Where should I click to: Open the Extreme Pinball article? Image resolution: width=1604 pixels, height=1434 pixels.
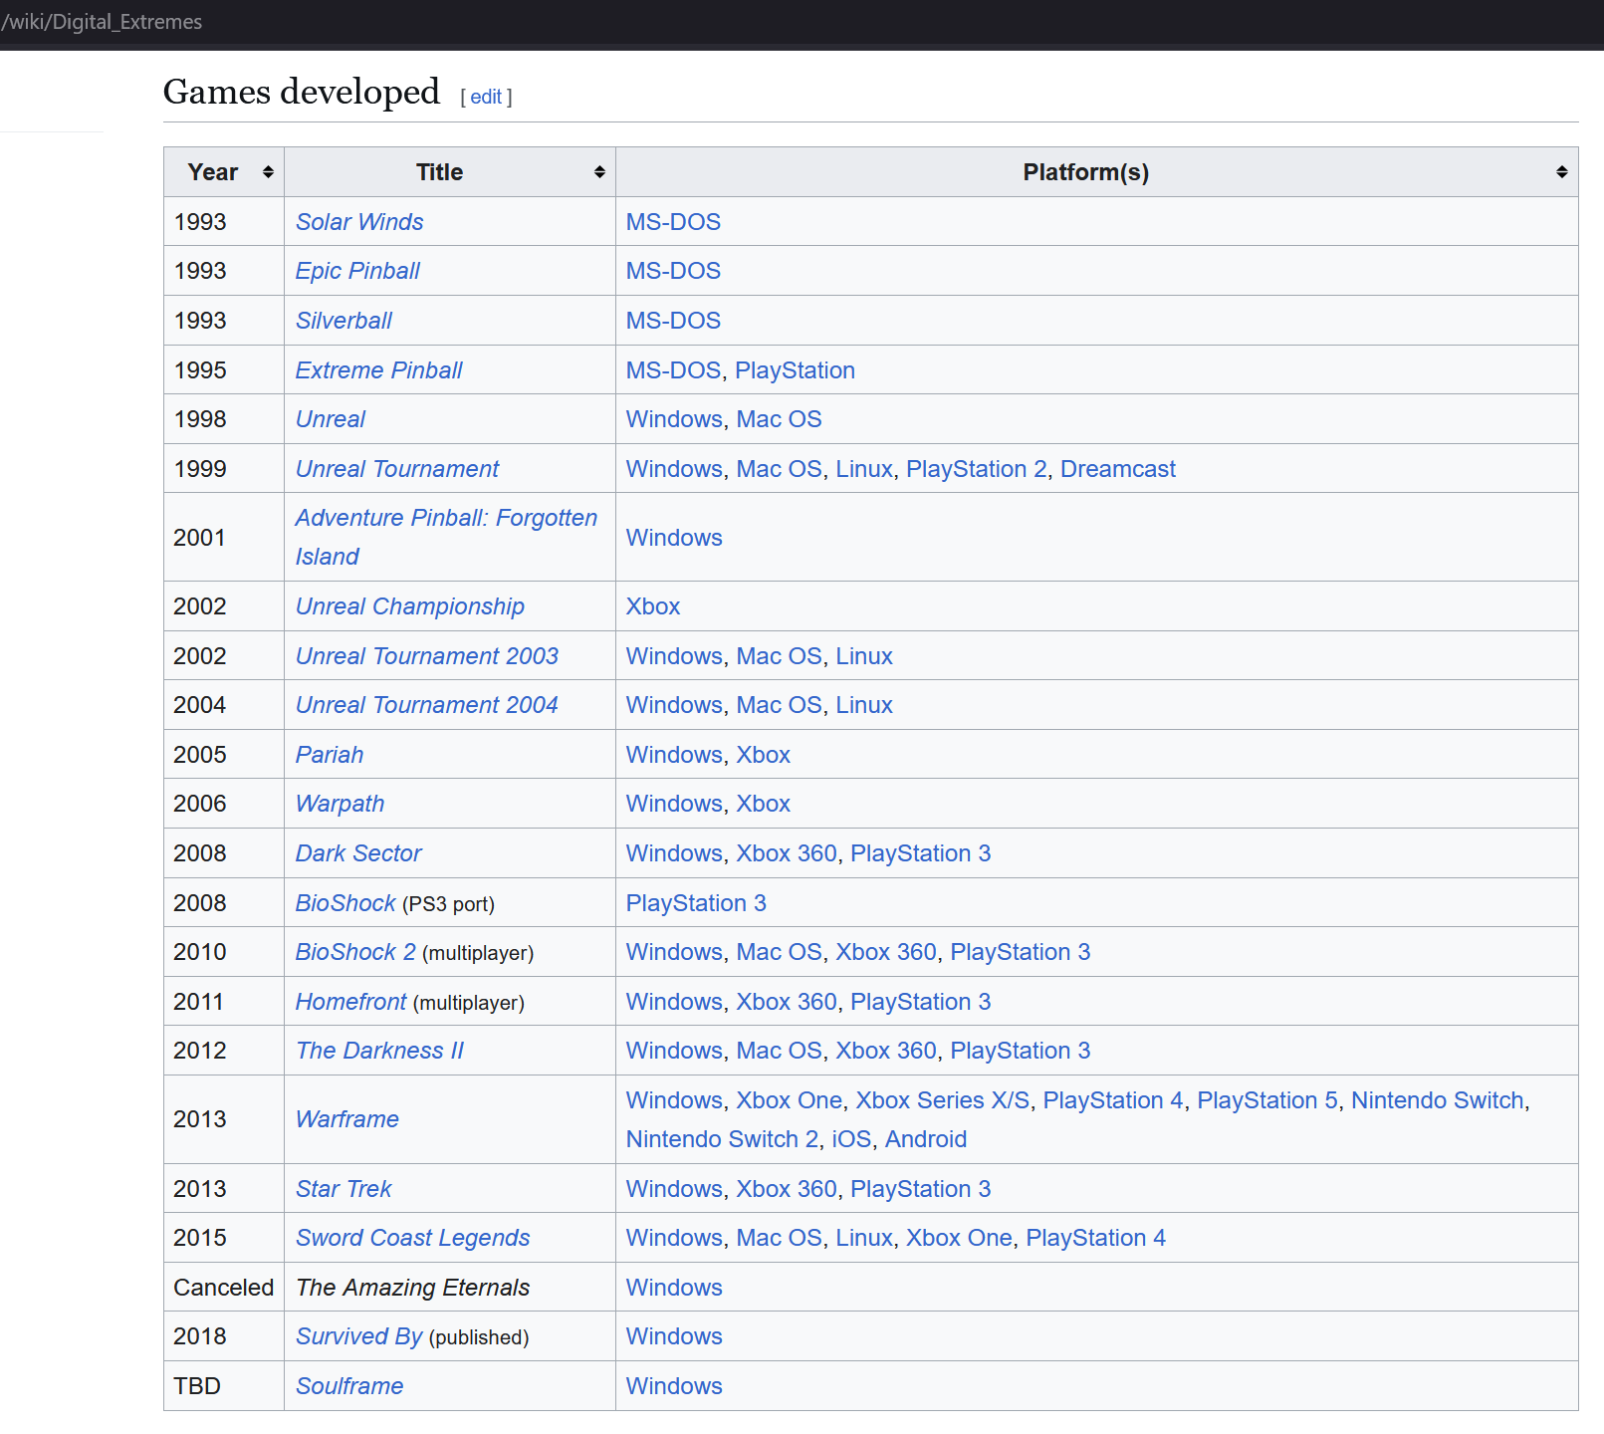(x=379, y=370)
